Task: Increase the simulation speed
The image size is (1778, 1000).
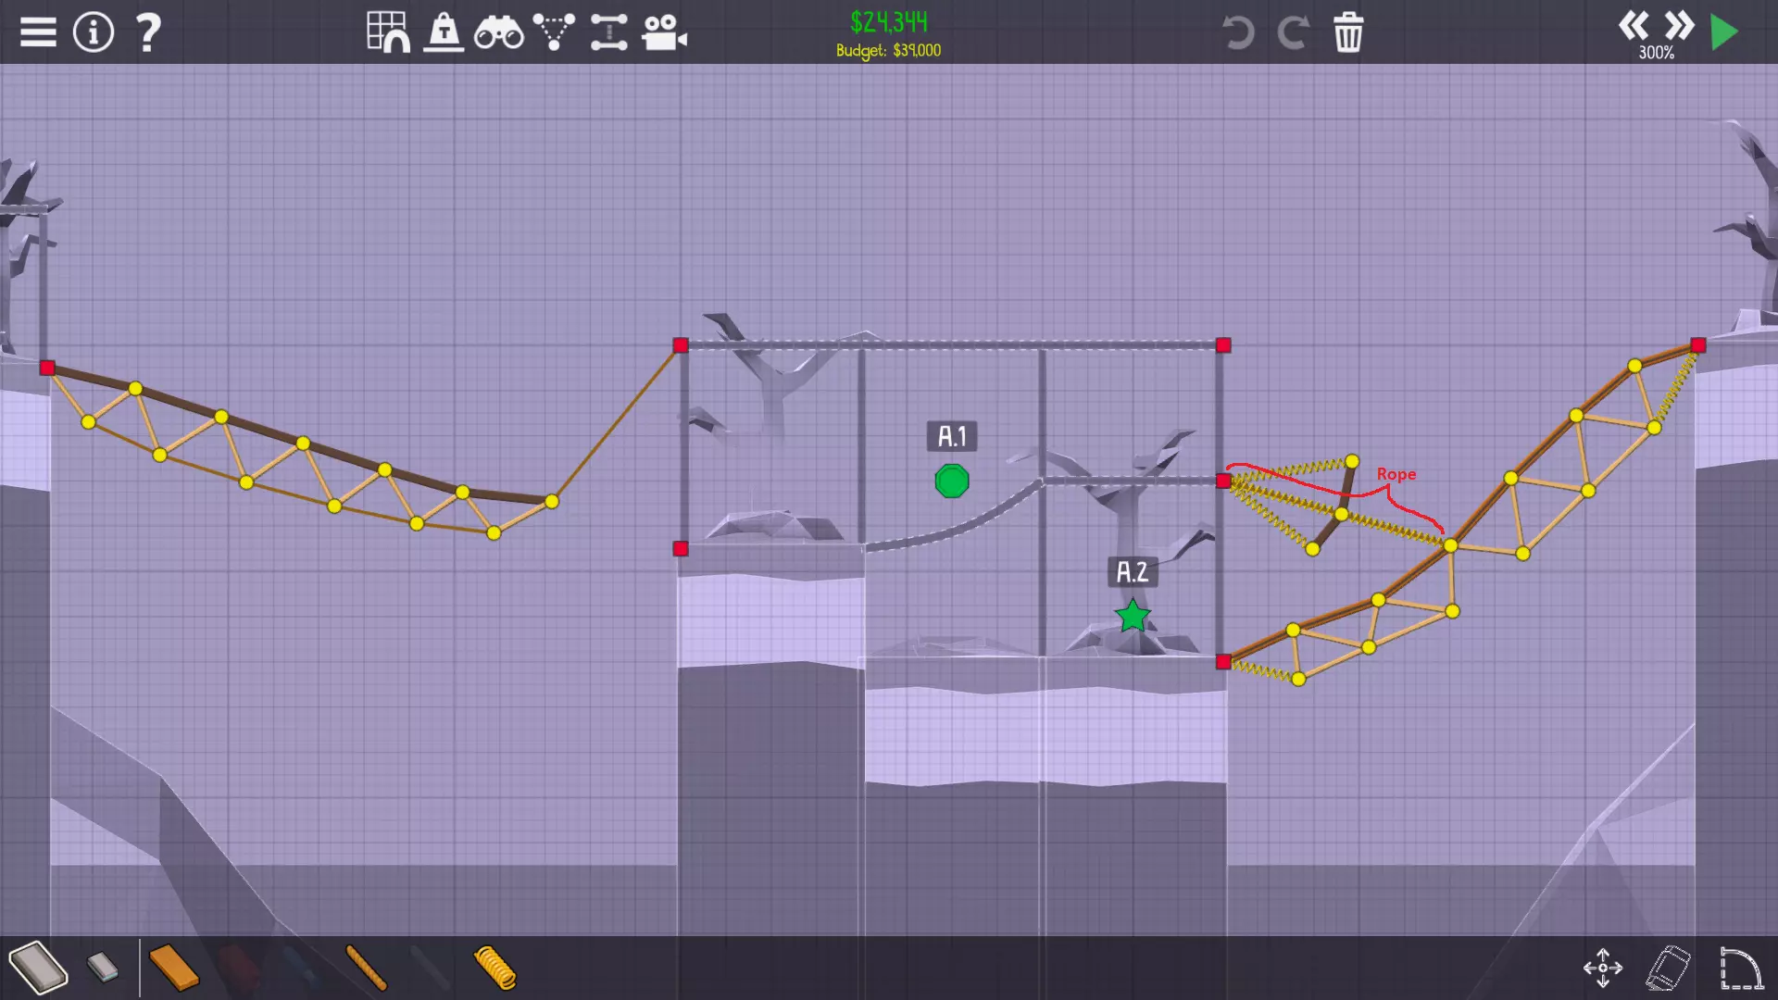Action: 1679,25
